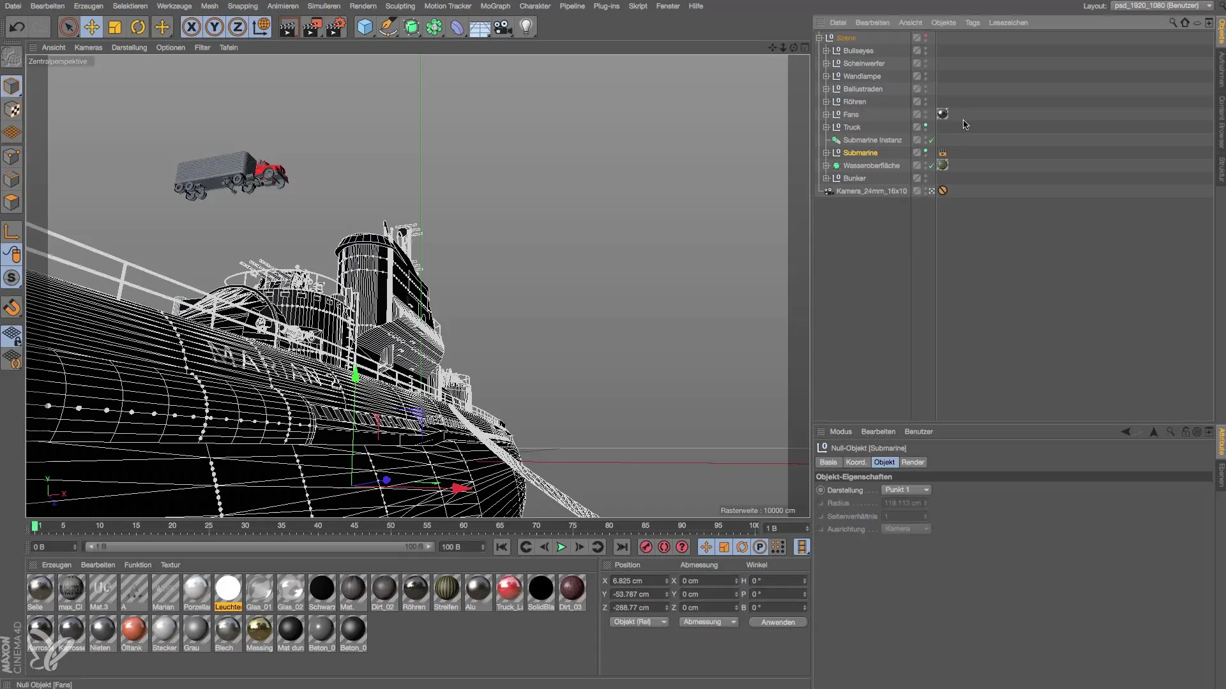Expand the Wandlampe group
Viewport: 1226px width, 689px height.
[x=826, y=76]
